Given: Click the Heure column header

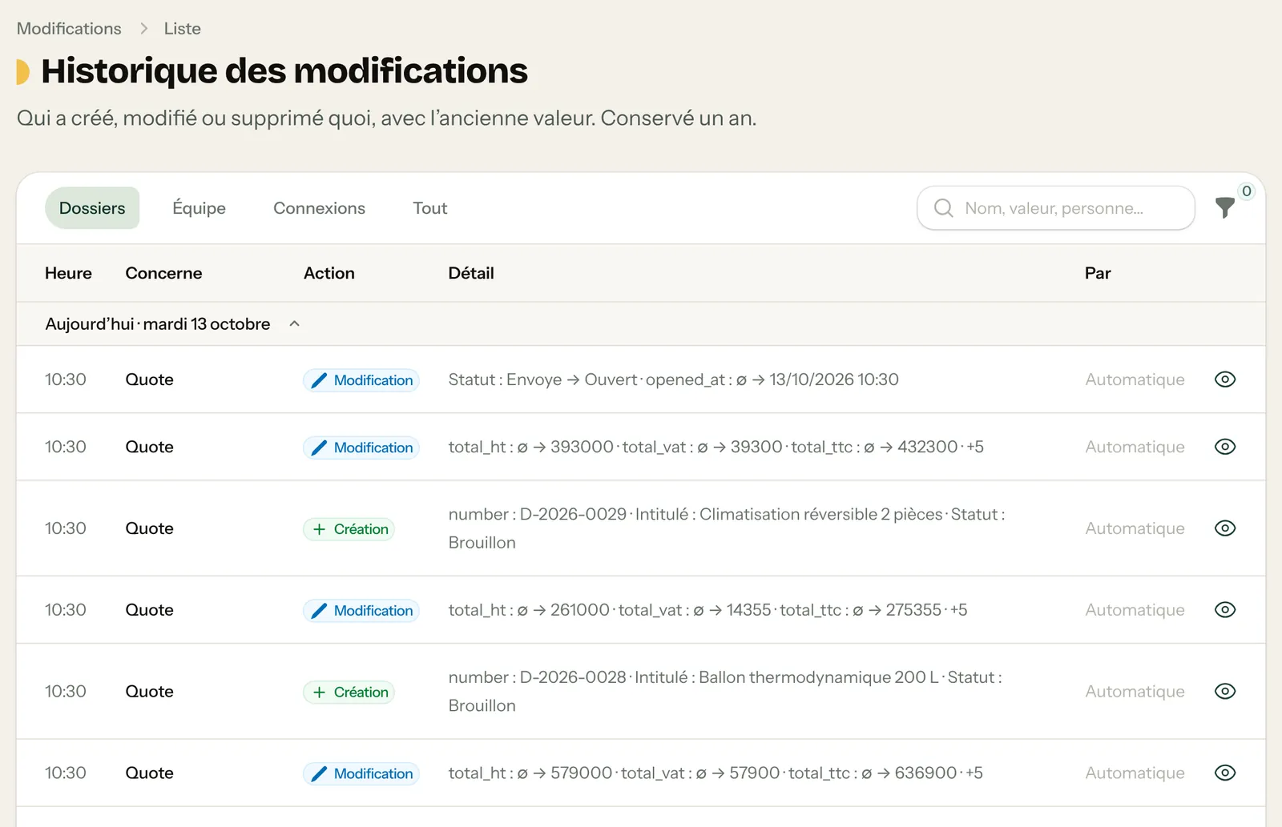Looking at the screenshot, I should tap(68, 273).
